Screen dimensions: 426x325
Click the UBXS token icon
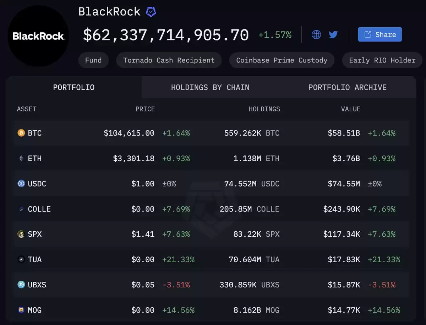click(x=21, y=285)
